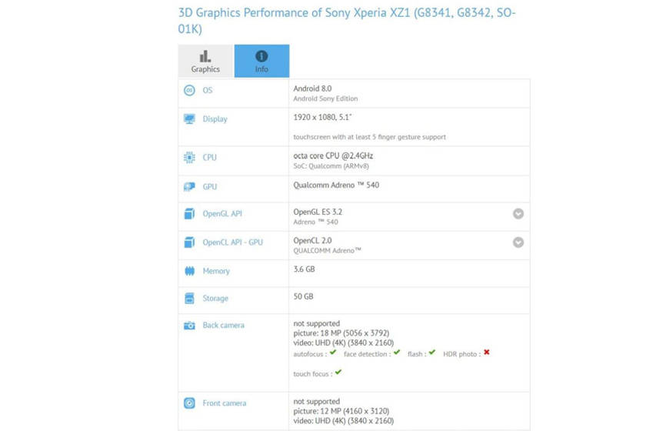This screenshot has width=646, height=431.
Task: Click the GPU label
Action: pos(210,187)
